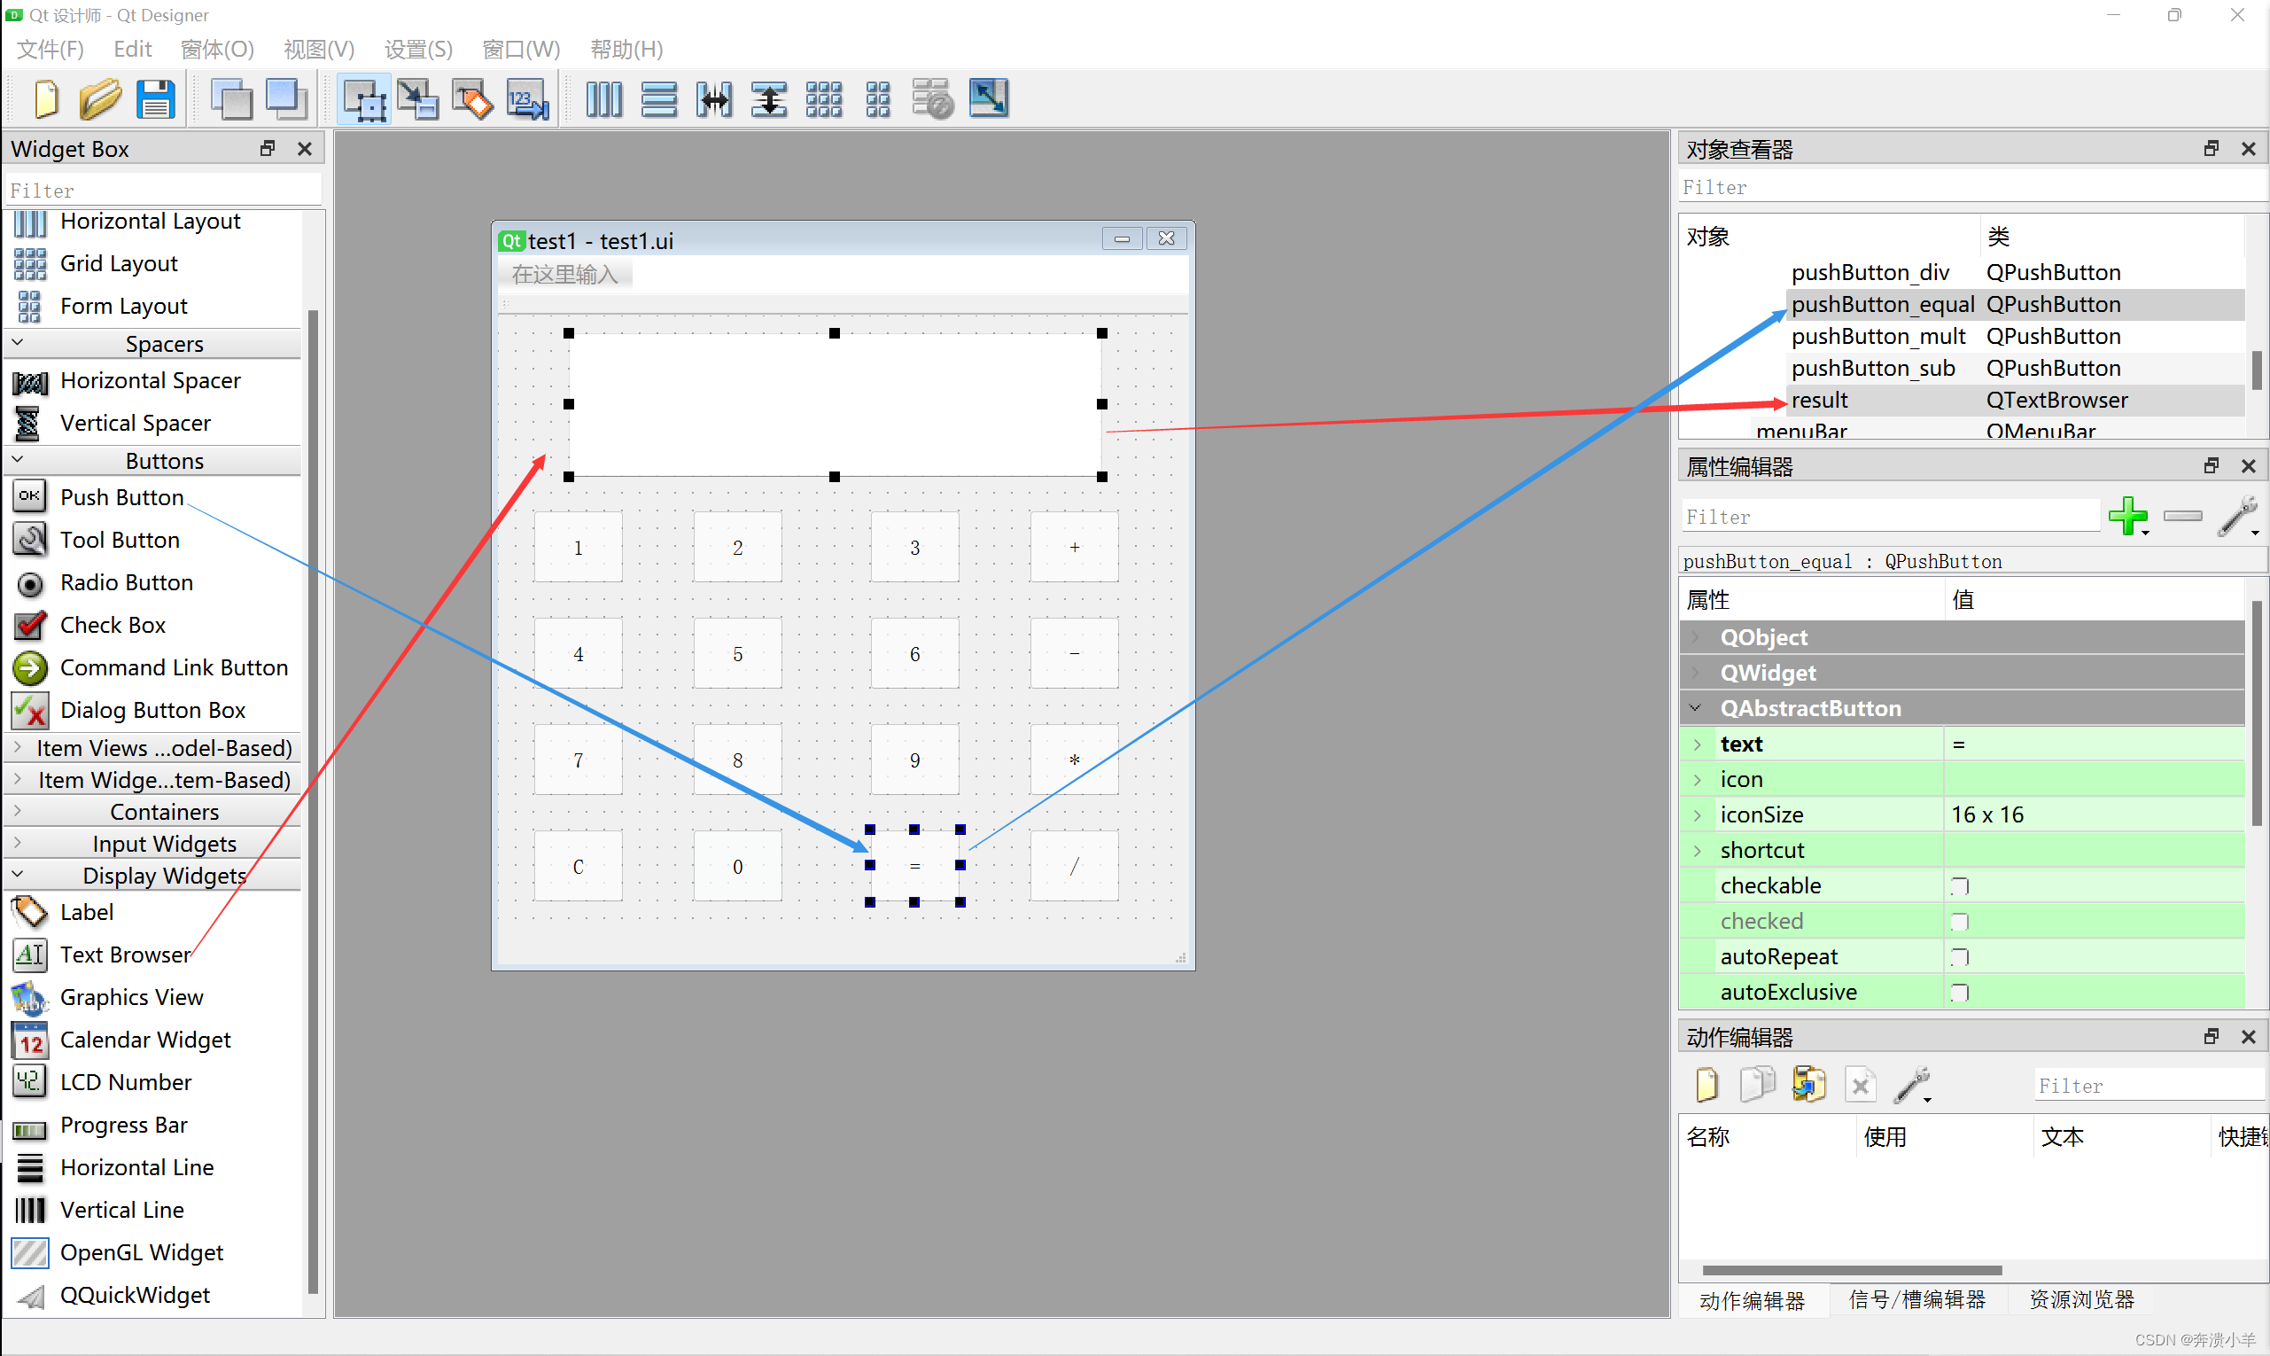Image resolution: width=2270 pixels, height=1356 pixels.
Task: Click the Break Layout toolbar icon
Action: click(x=933, y=98)
